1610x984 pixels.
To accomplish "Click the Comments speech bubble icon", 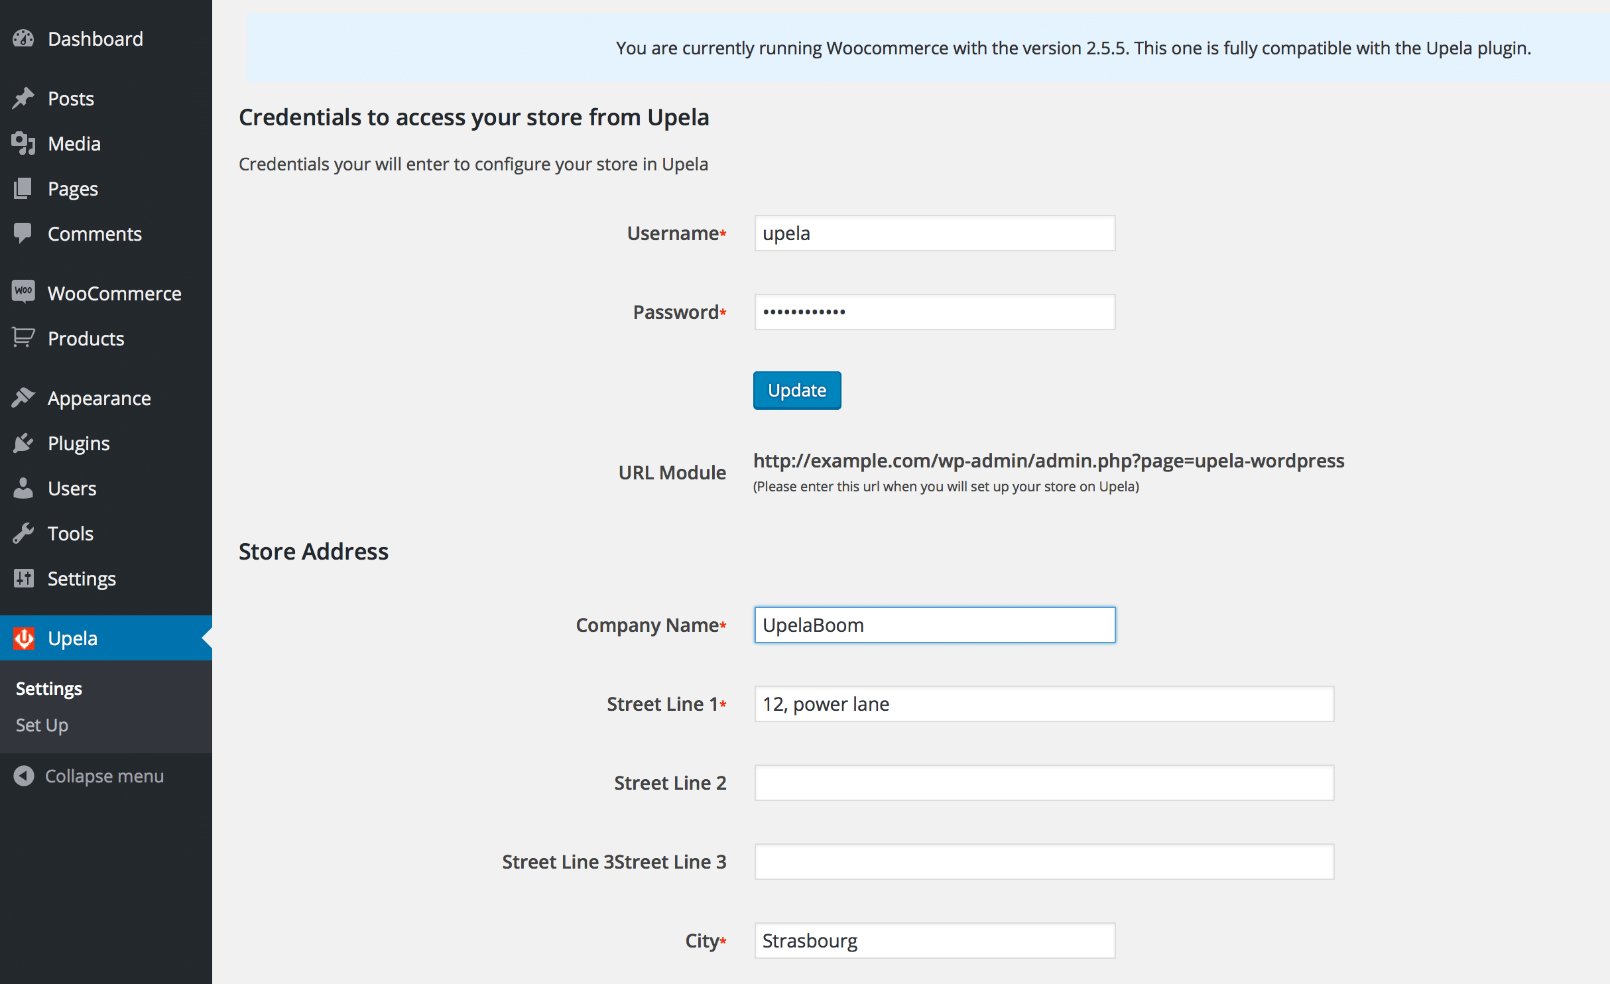I will [x=23, y=233].
